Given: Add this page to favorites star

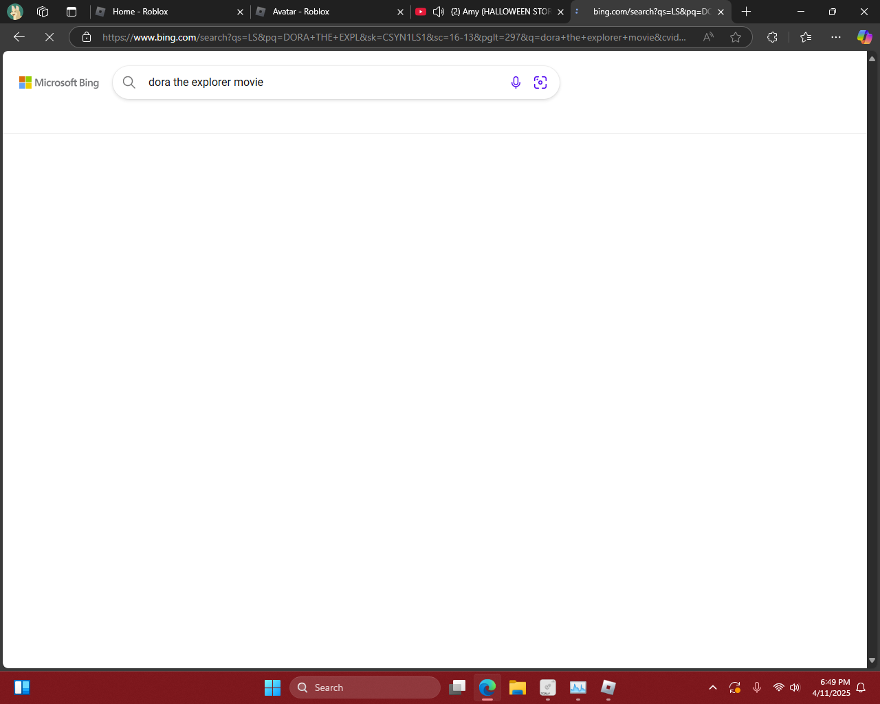Looking at the screenshot, I should point(736,37).
